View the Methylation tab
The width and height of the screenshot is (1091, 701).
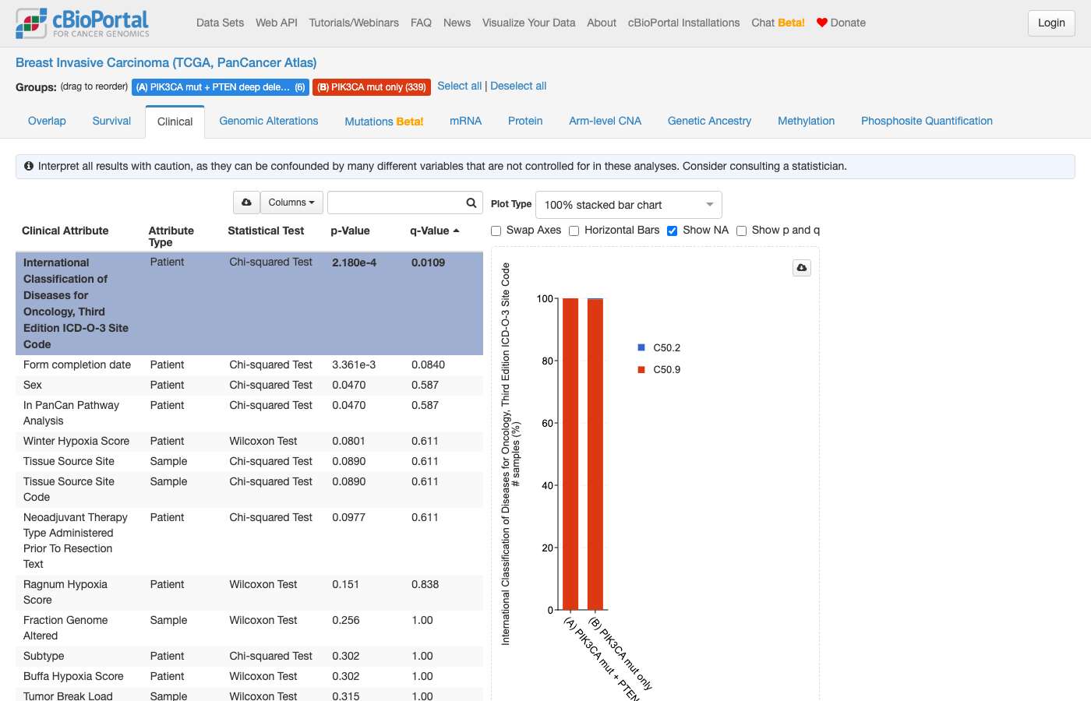807,121
